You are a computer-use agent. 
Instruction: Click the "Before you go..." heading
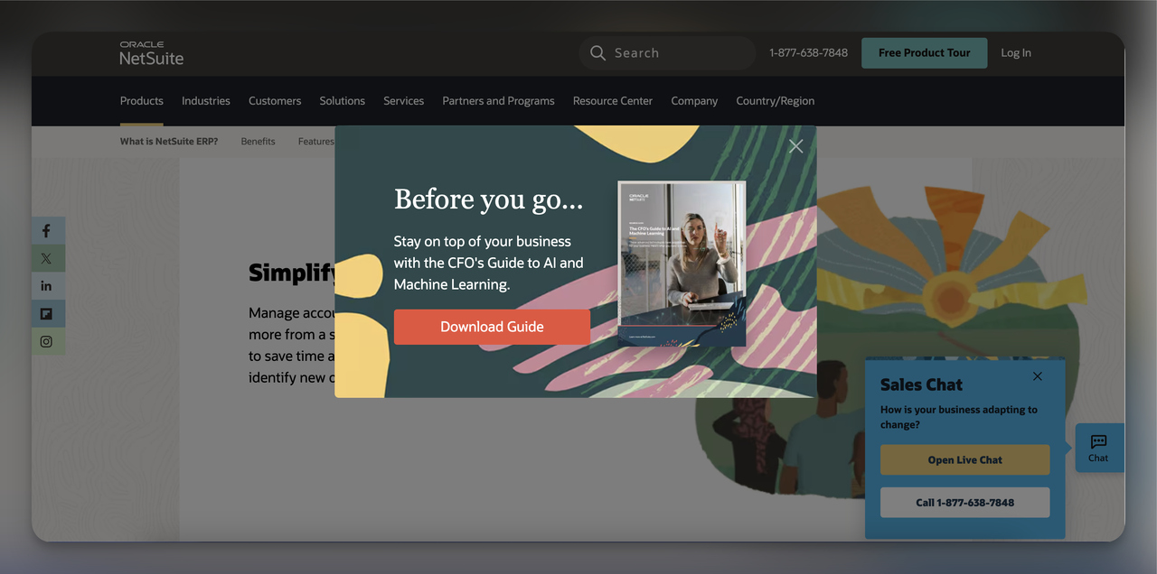click(x=488, y=199)
